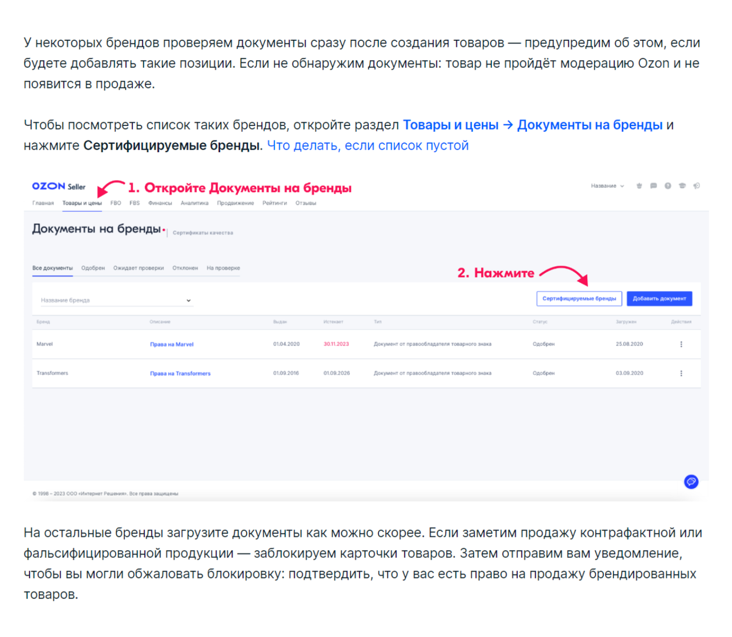Click the Добавить документ button
732x637 pixels.
pos(659,299)
